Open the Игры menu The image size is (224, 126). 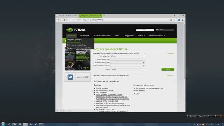(x=118, y=36)
